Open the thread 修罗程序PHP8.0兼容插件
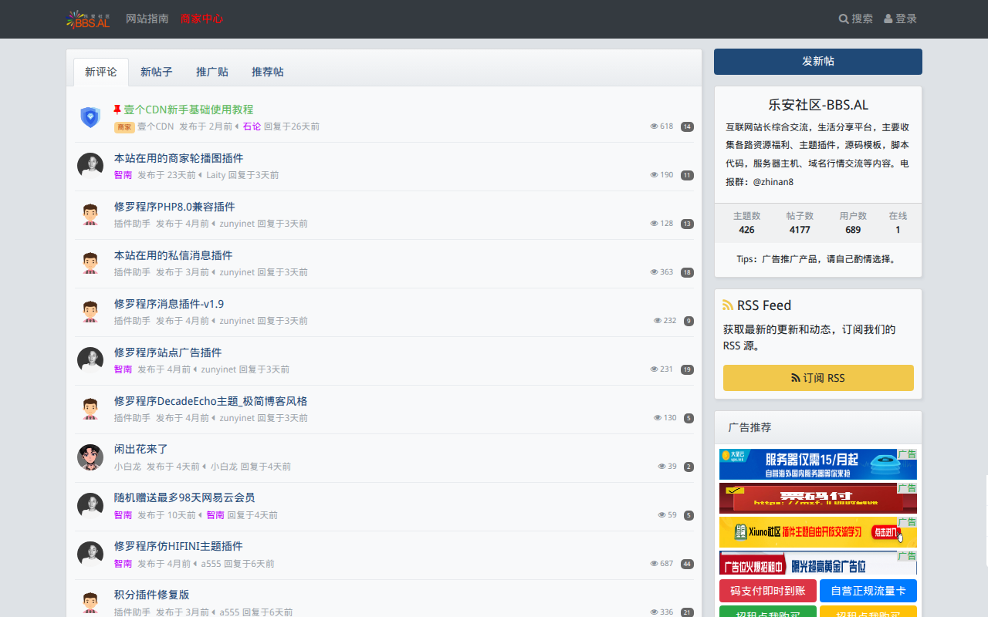 (x=175, y=207)
